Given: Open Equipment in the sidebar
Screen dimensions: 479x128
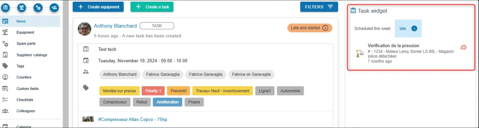Looking at the screenshot, I should pyautogui.click(x=25, y=32).
